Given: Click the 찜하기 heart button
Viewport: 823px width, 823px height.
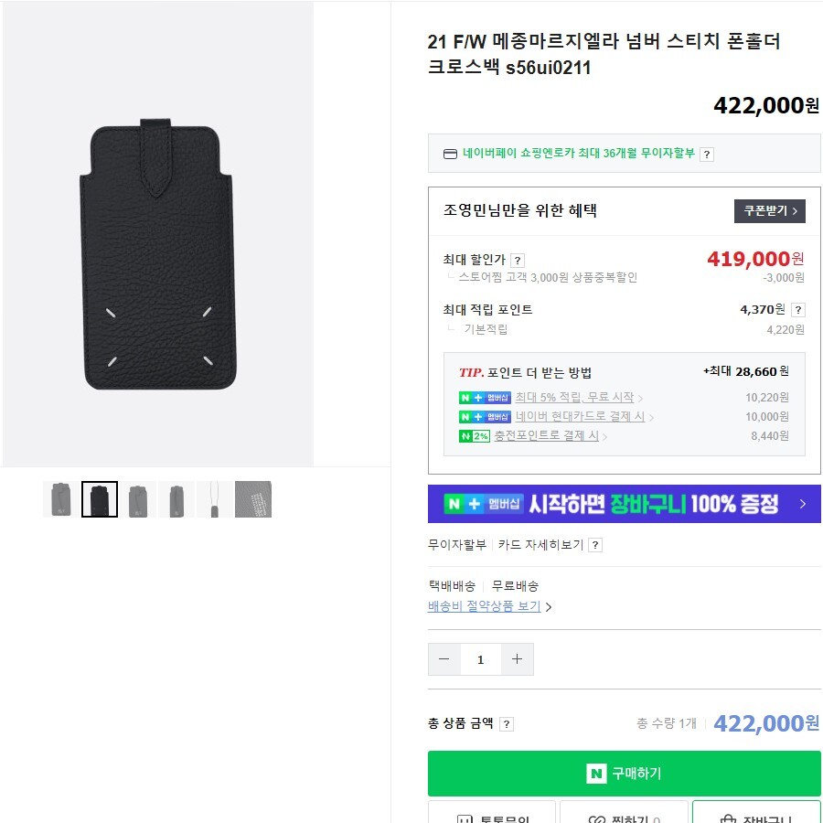Looking at the screenshot, I should (x=624, y=816).
